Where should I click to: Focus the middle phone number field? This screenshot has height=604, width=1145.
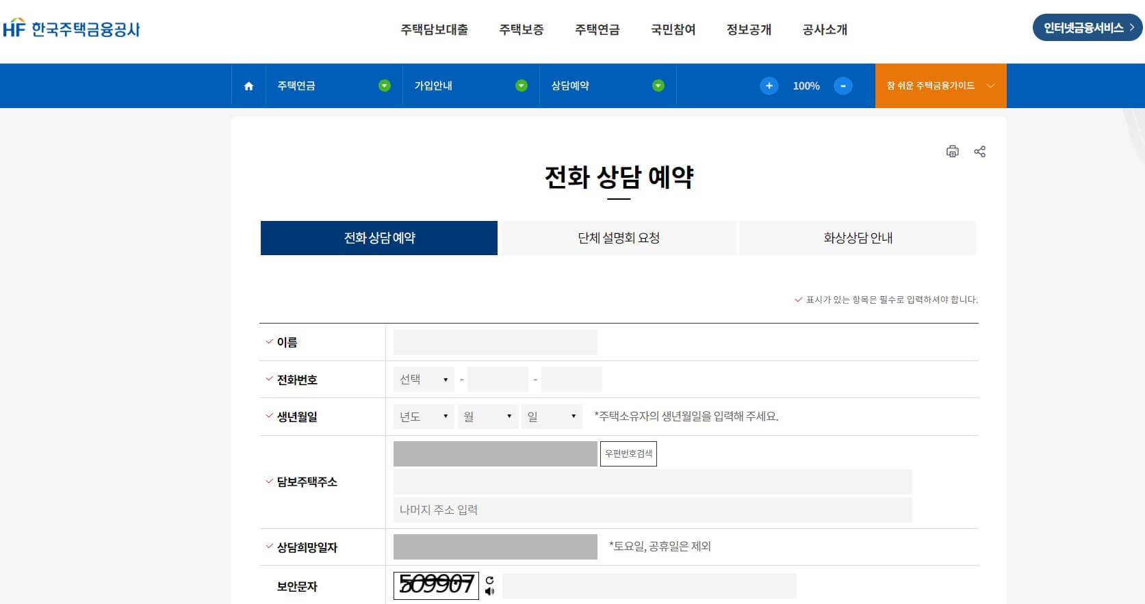(498, 380)
